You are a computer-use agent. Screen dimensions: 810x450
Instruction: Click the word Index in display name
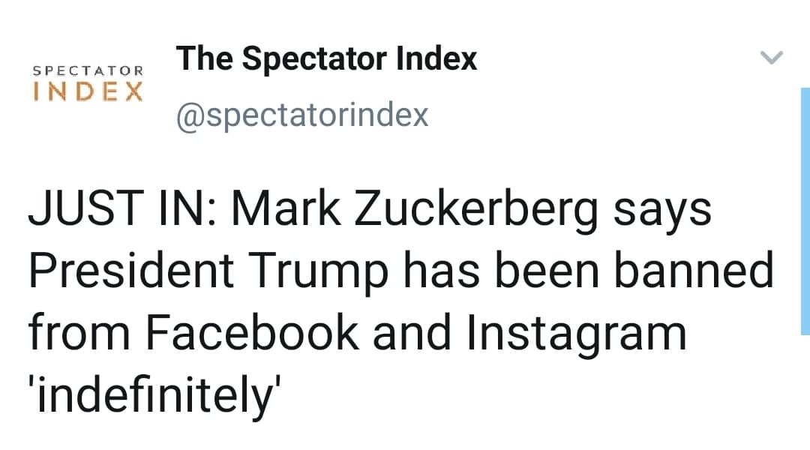coord(436,58)
